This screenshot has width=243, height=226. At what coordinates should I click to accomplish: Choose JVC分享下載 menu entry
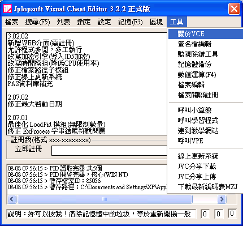click(205, 167)
